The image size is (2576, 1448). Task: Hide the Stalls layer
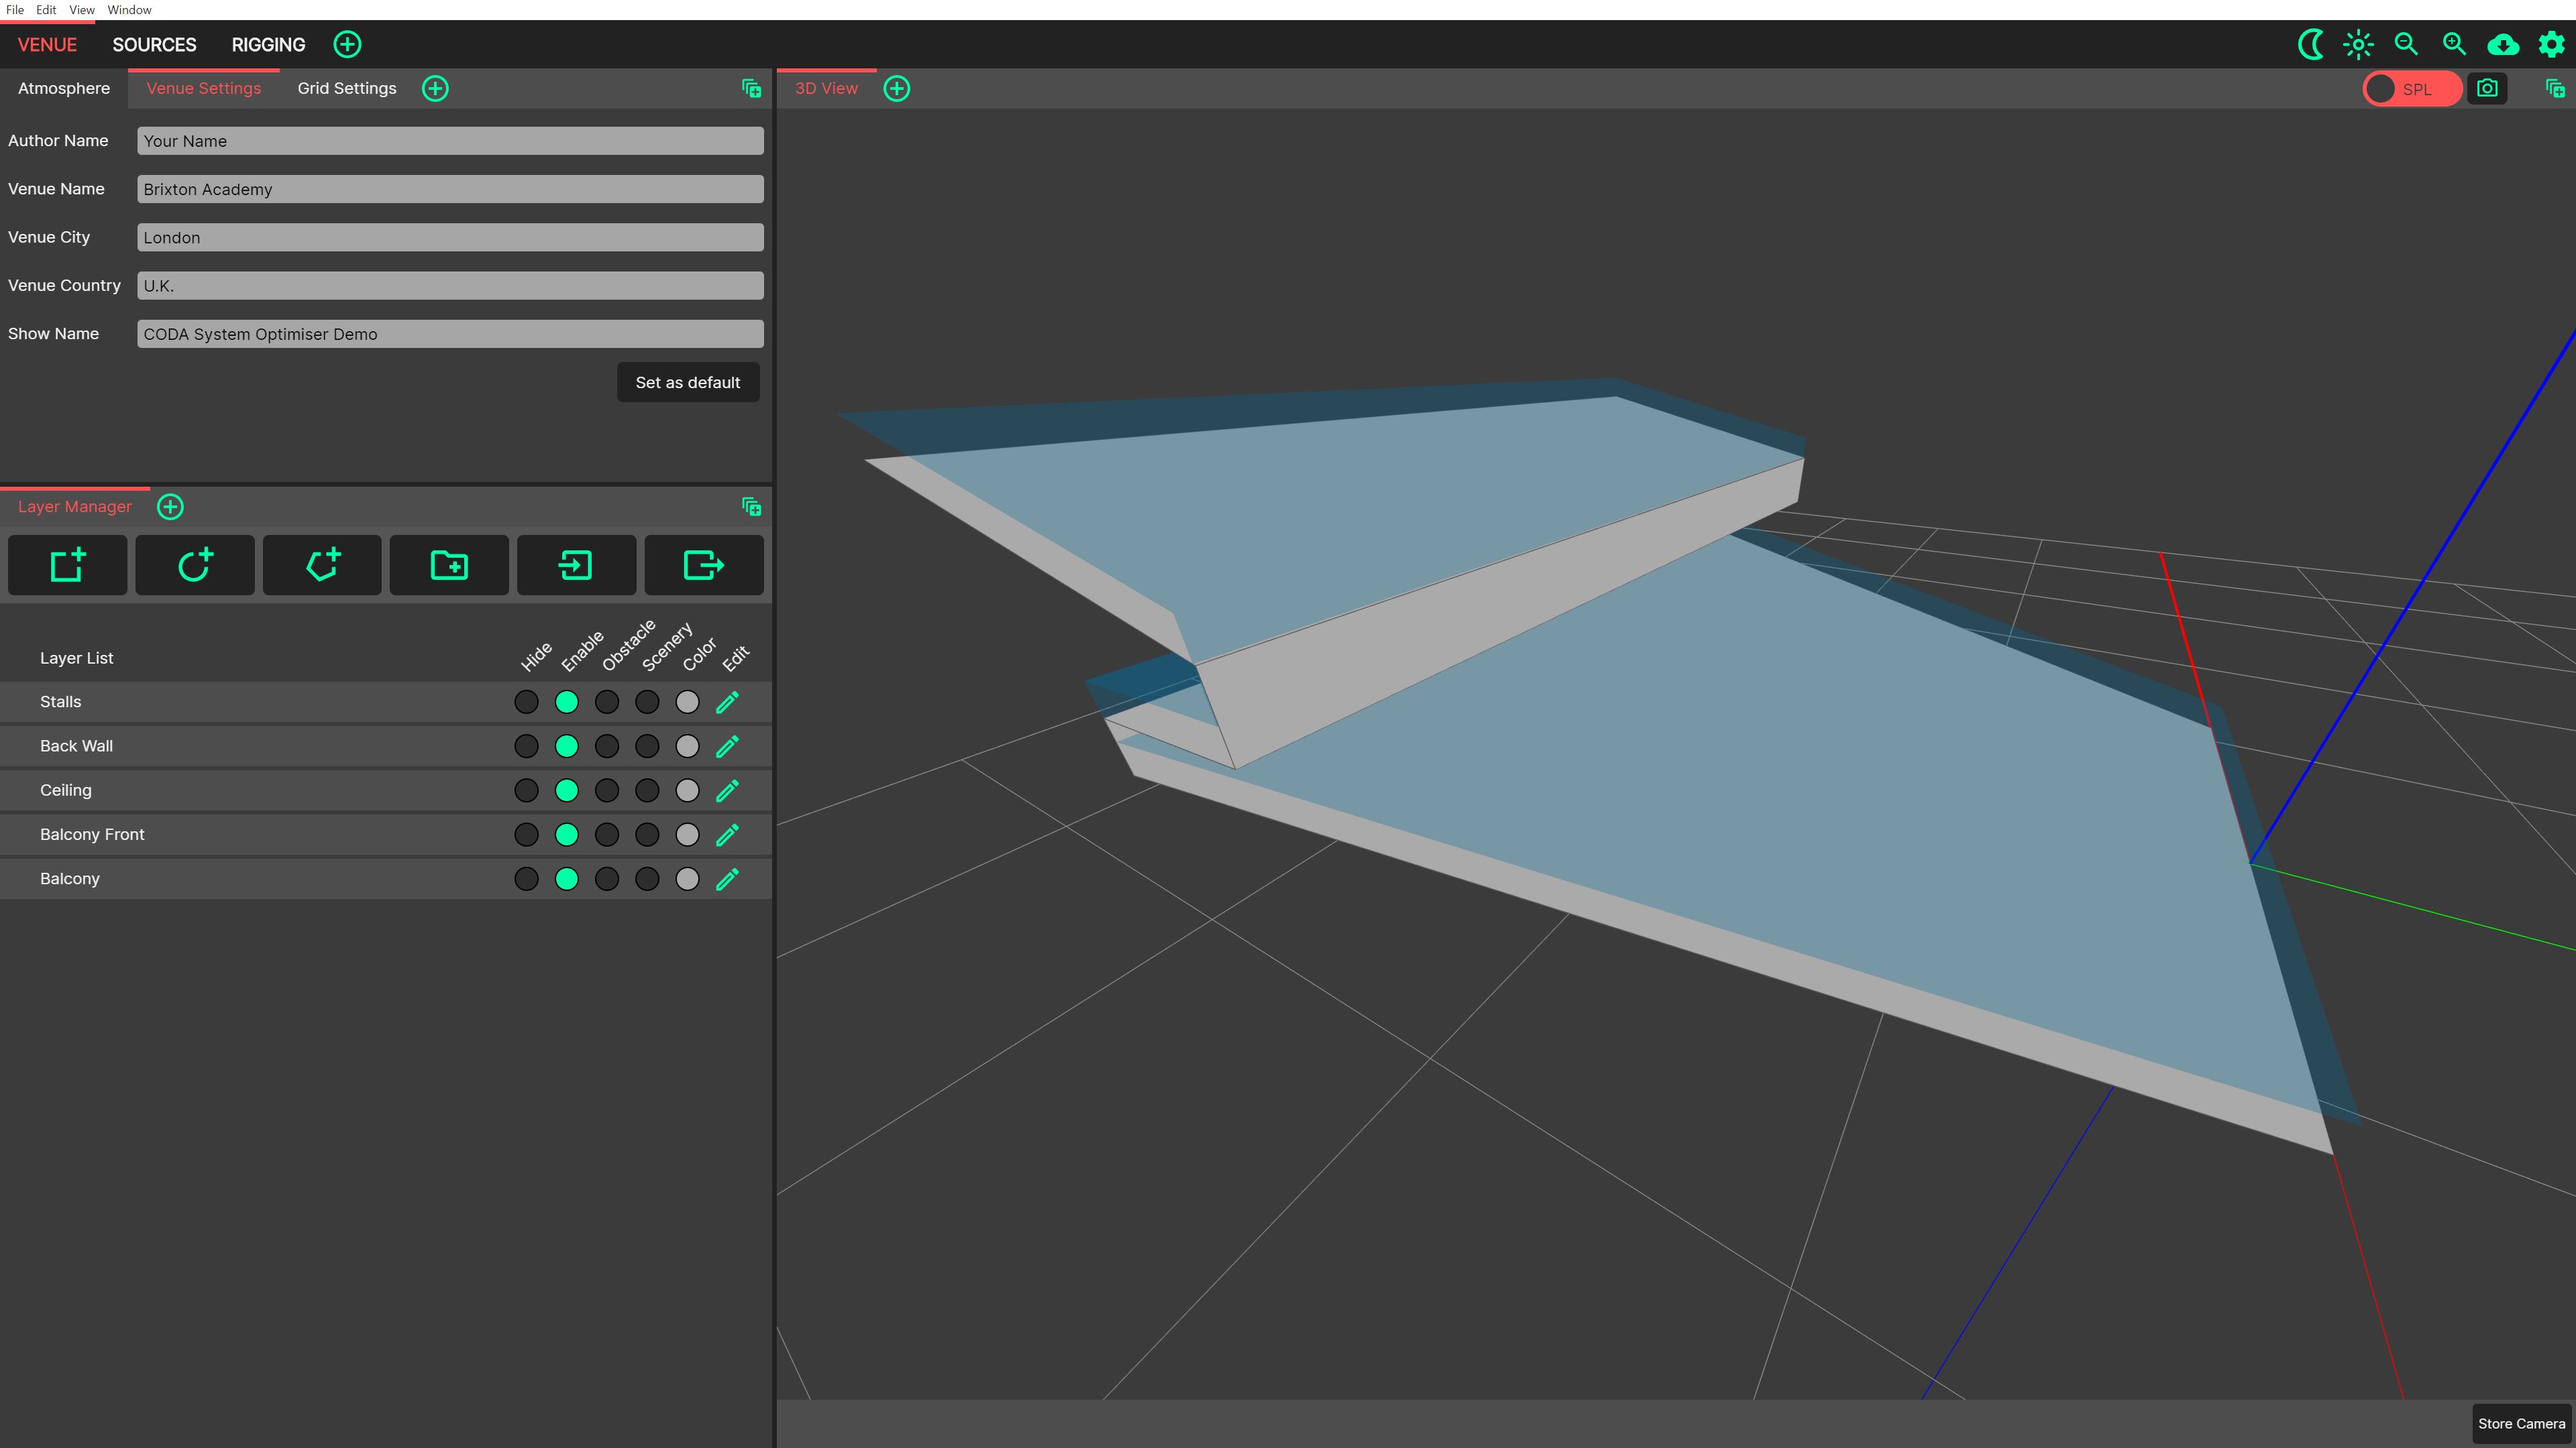tap(526, 703)
